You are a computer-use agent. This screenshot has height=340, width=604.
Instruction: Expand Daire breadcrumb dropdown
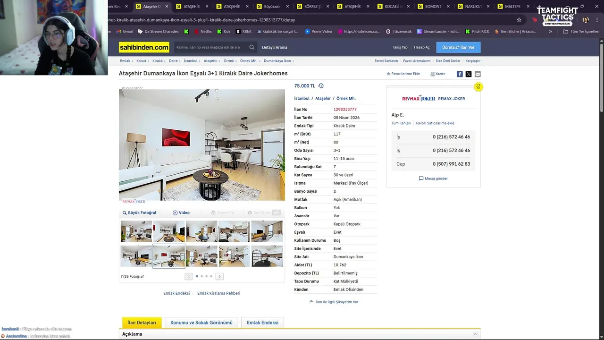[x=180, y=61]
